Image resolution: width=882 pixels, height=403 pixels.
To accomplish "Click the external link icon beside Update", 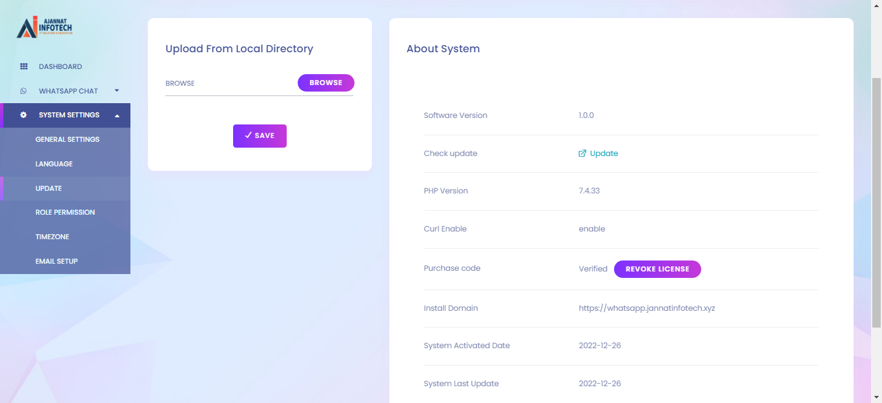I will (x=582, y=153).
